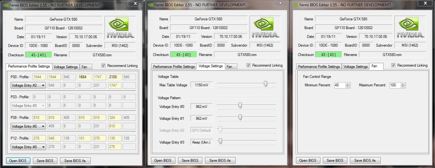
Task: Increase Minimum Percent with the up arrow
Action: (x=348, y=84)
